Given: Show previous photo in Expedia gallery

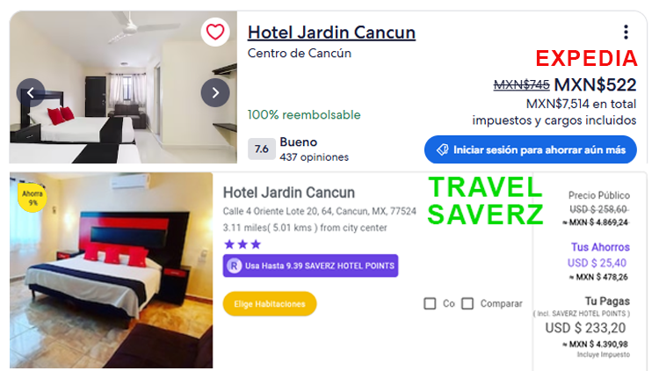Looking at the screenshot, I should click(31, 92).
